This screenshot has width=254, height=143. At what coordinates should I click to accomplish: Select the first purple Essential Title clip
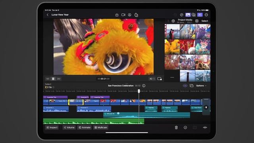[x=56, y=97]
